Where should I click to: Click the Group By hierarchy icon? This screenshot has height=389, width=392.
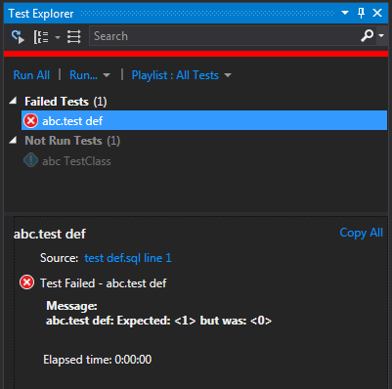pyautogui.click(x=41, y=37)
